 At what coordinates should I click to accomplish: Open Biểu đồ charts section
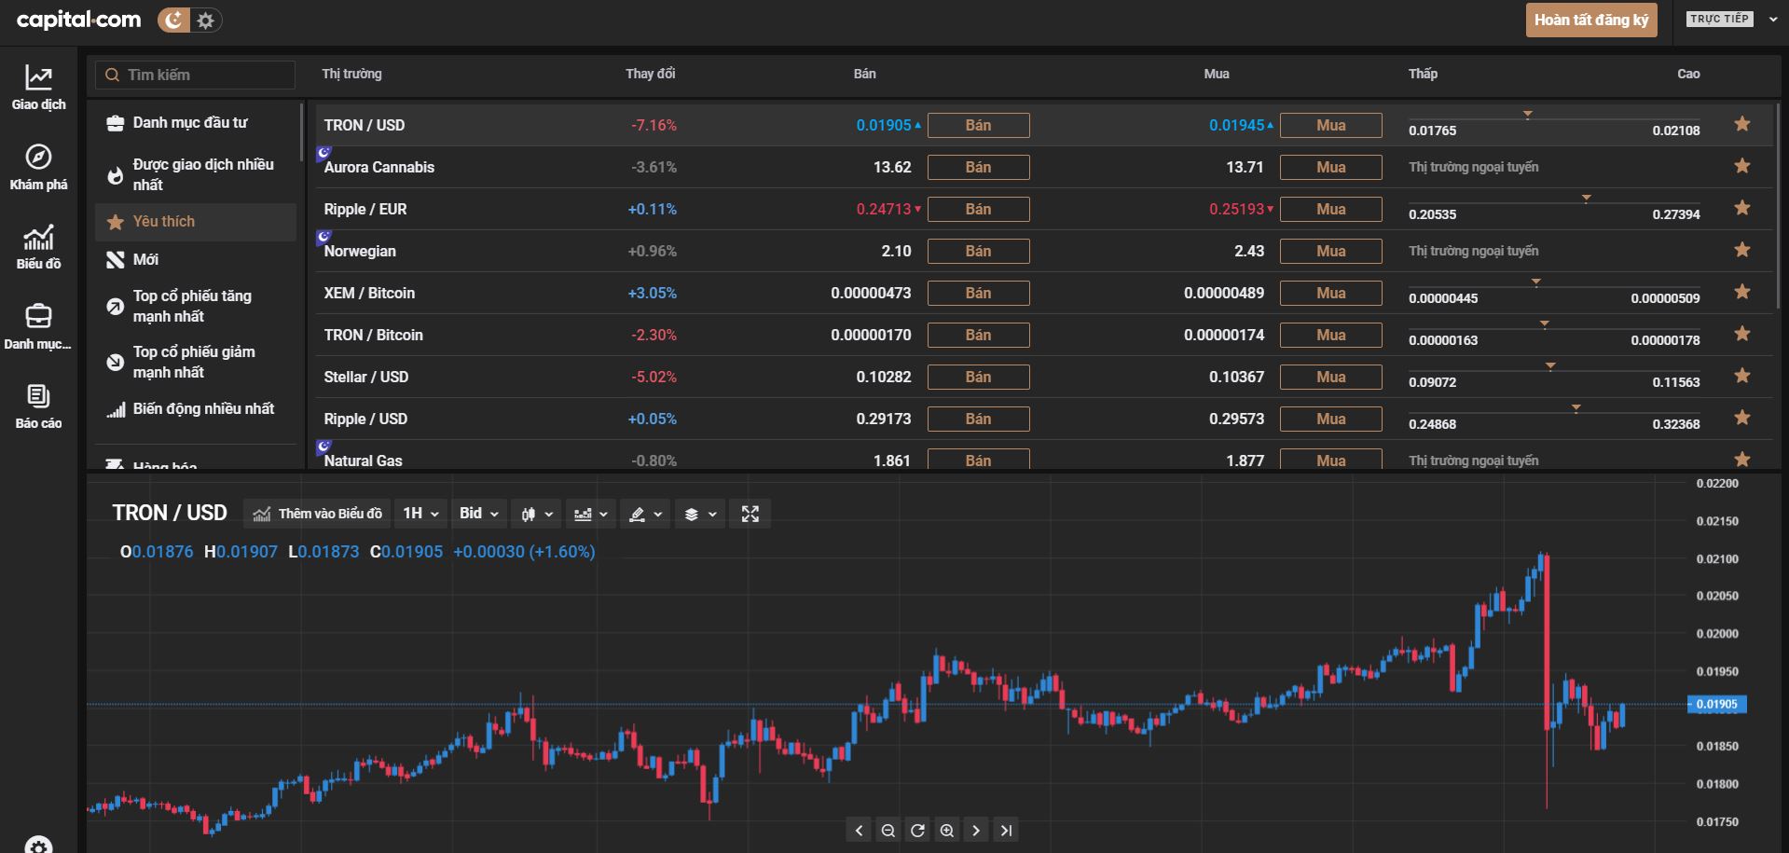[x=38, y=247]
